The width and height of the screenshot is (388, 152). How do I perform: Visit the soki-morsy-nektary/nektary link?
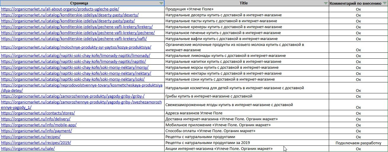coord(76,73)
